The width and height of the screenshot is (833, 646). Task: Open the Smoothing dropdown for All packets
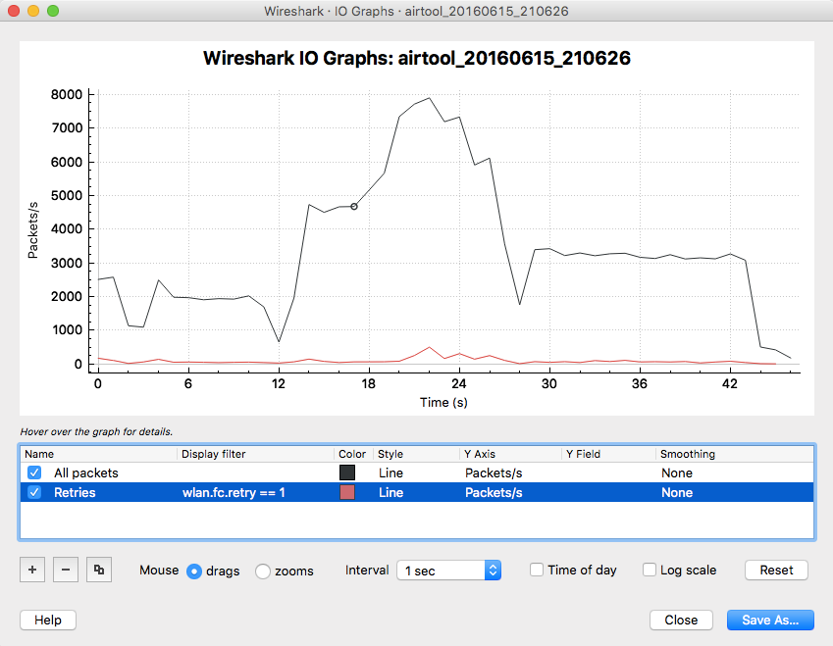coord(677,472)
